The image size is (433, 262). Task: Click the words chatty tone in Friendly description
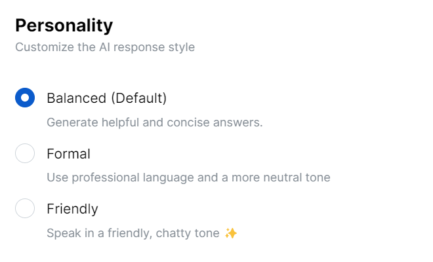pyautogui.click(x=188, y=233)
